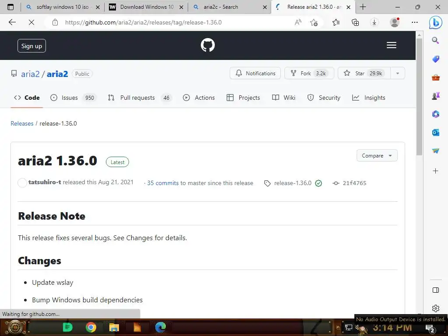The width and height of the screenshot is (448, 336).
Task: Open commit 21f4765 link
Action: click(354, 183)
